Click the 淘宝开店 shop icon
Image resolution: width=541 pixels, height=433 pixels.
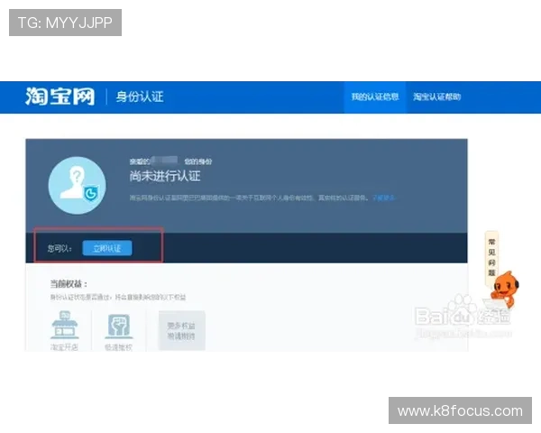[65, 325]
